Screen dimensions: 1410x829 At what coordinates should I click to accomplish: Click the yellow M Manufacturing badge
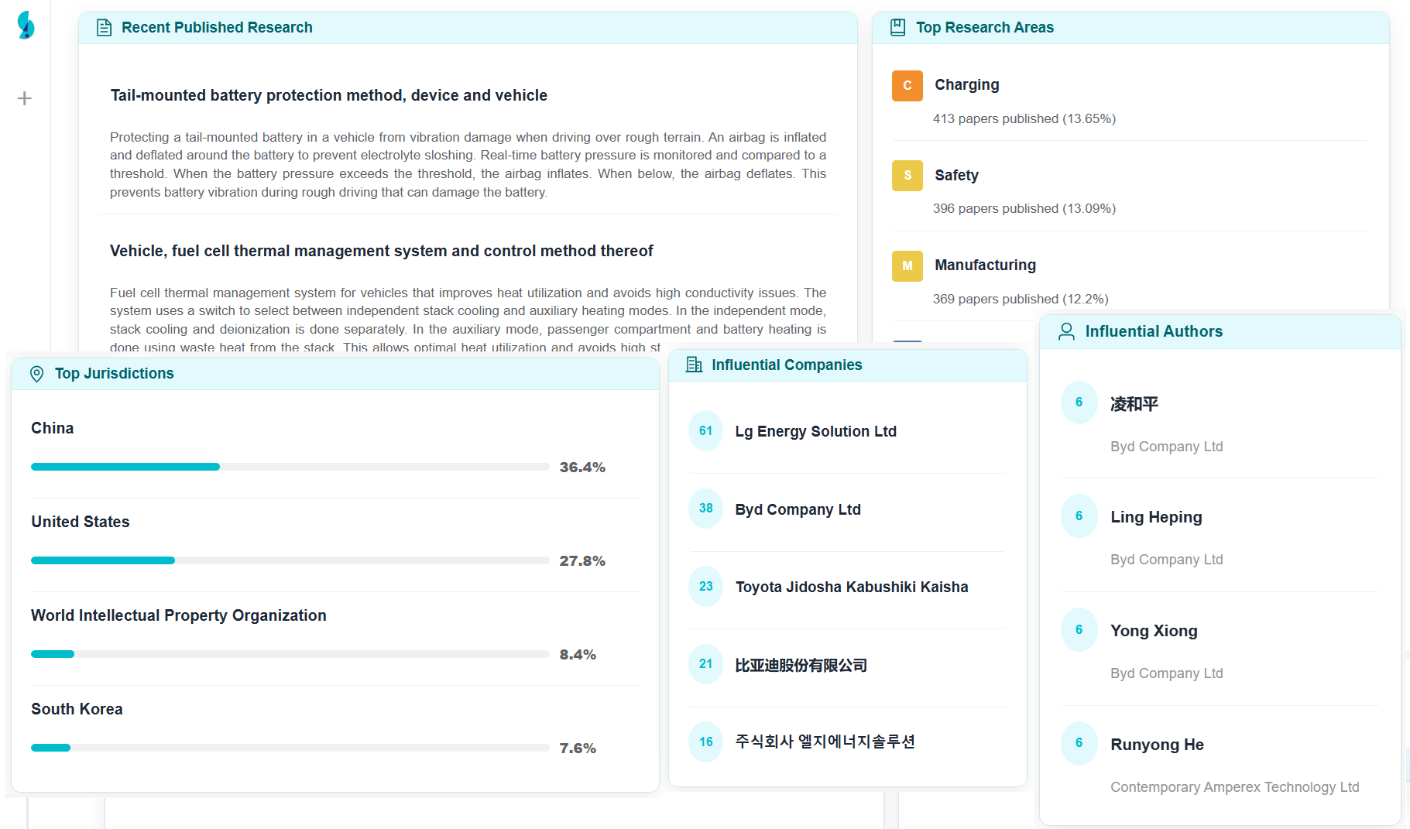(907, 266)
